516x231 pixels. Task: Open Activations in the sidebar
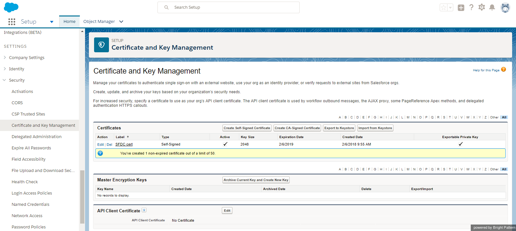[22, 92]
